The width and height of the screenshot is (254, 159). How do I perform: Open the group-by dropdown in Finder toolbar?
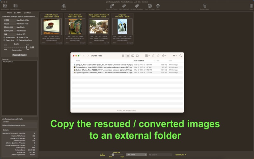[x=147, y=56]
